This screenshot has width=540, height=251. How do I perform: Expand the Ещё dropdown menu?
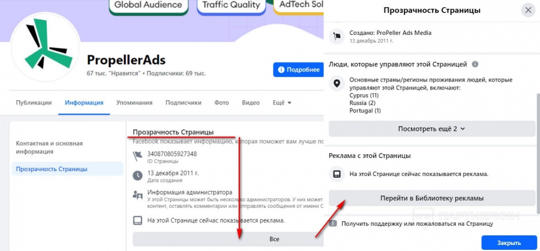pos(282,103)
